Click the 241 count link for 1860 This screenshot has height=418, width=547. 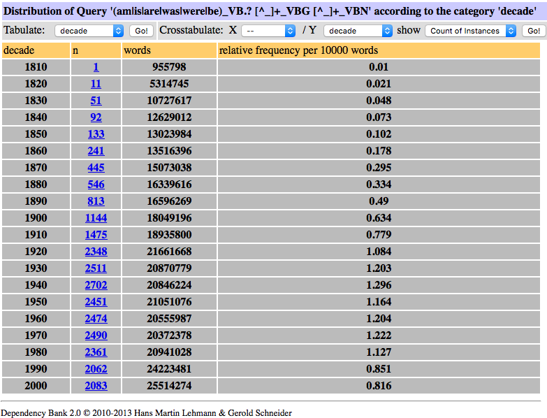click(96, 151)
